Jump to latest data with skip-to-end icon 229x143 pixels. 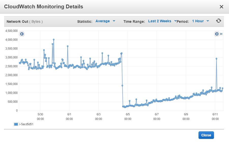(x=221, y=34)
